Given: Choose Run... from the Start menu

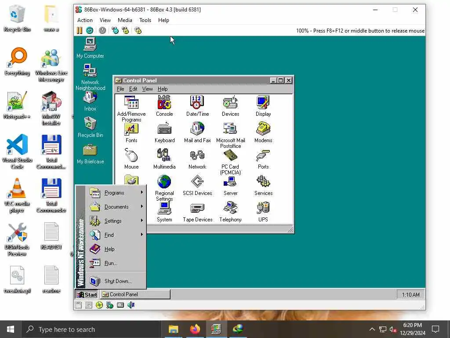Looking at the screenshot, I should [x=116, y=263].
